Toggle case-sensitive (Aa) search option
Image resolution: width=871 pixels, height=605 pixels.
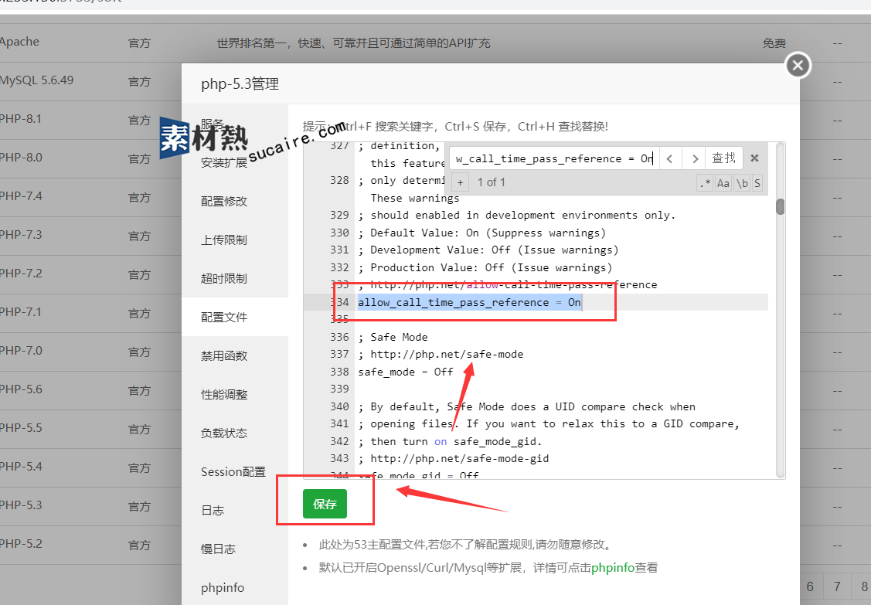[x=723, y=183]
